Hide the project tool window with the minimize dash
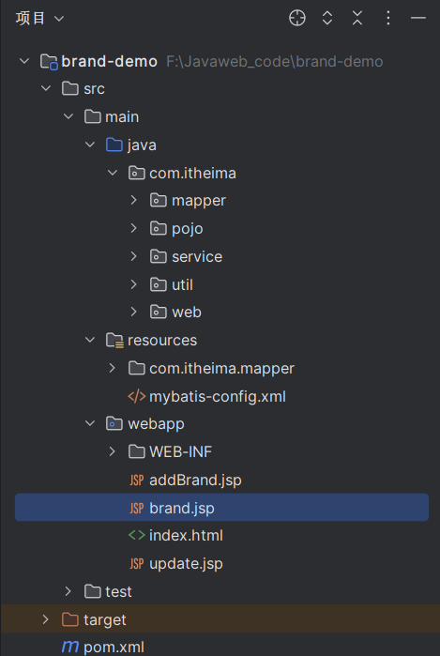Image resolution: width=440 pixels, height=656 pixels. coord(417,18)
